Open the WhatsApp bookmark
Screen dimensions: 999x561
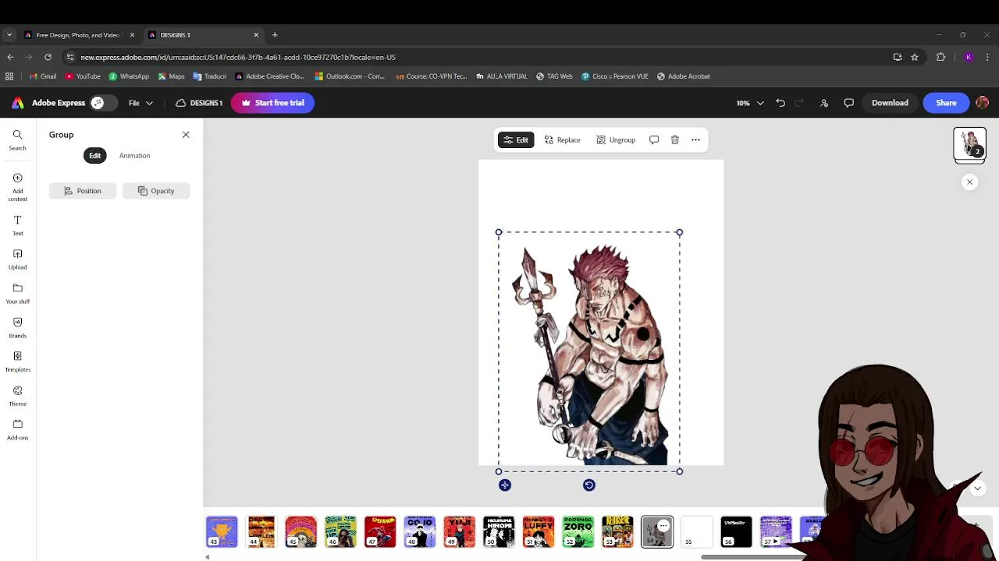coord(129,76)
